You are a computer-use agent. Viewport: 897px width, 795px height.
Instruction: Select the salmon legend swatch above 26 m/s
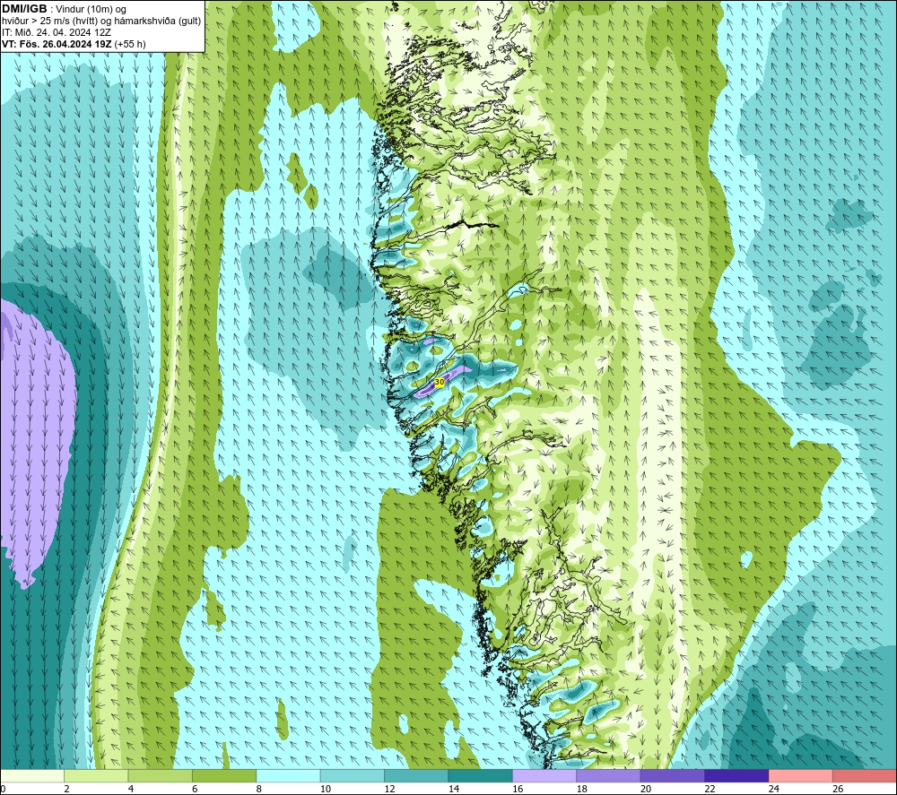click(x=865, y=775)
